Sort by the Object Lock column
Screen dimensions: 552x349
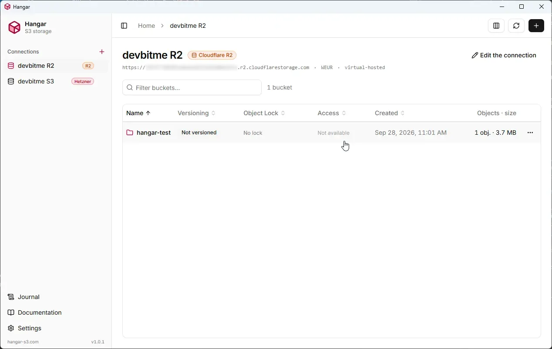(x=264, y=113)
